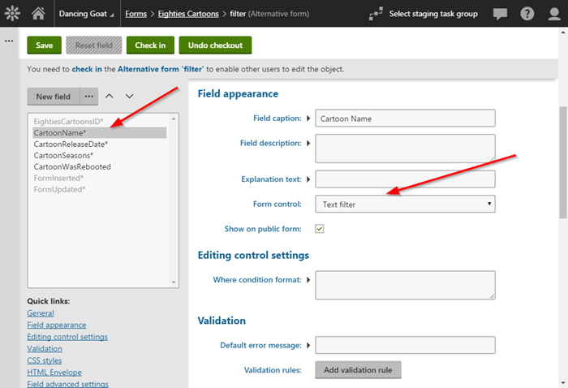Click the Field description textarea
Screen dimensions: 568x388
tap(405, 149)
